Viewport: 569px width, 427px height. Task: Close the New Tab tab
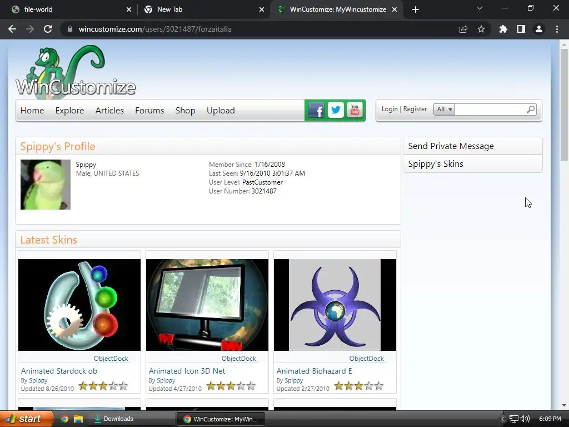tap(262, 9)
